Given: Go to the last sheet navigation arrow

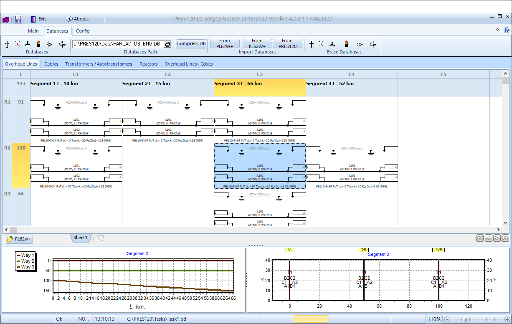Looking at the screenshot, I should [505, 238].
